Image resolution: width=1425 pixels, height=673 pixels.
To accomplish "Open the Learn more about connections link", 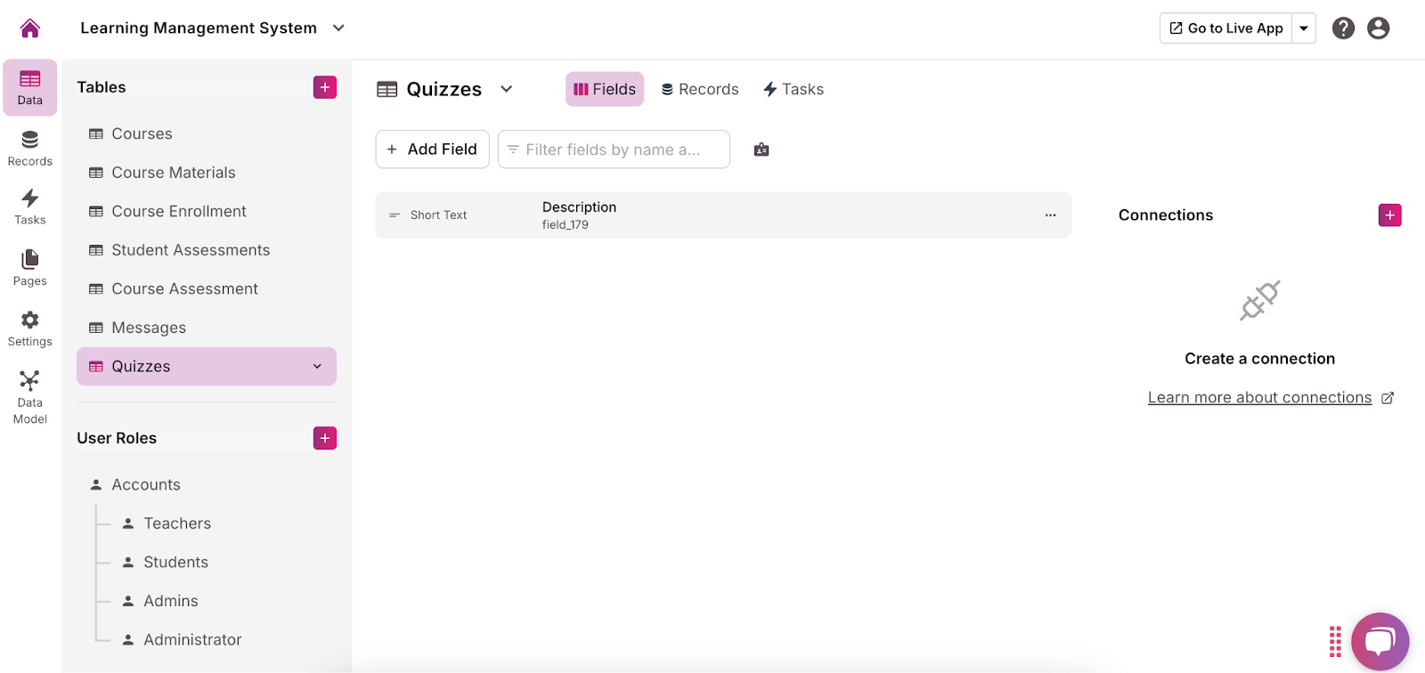I will [x=1259, y=398].
